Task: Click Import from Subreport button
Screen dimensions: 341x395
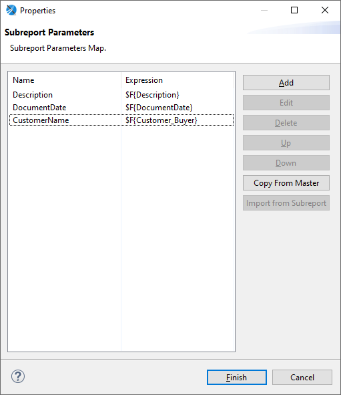Action: (x=286, y=203)
